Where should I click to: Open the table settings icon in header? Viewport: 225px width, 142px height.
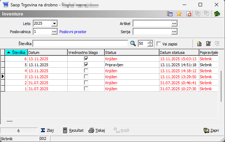click(170, 14)
